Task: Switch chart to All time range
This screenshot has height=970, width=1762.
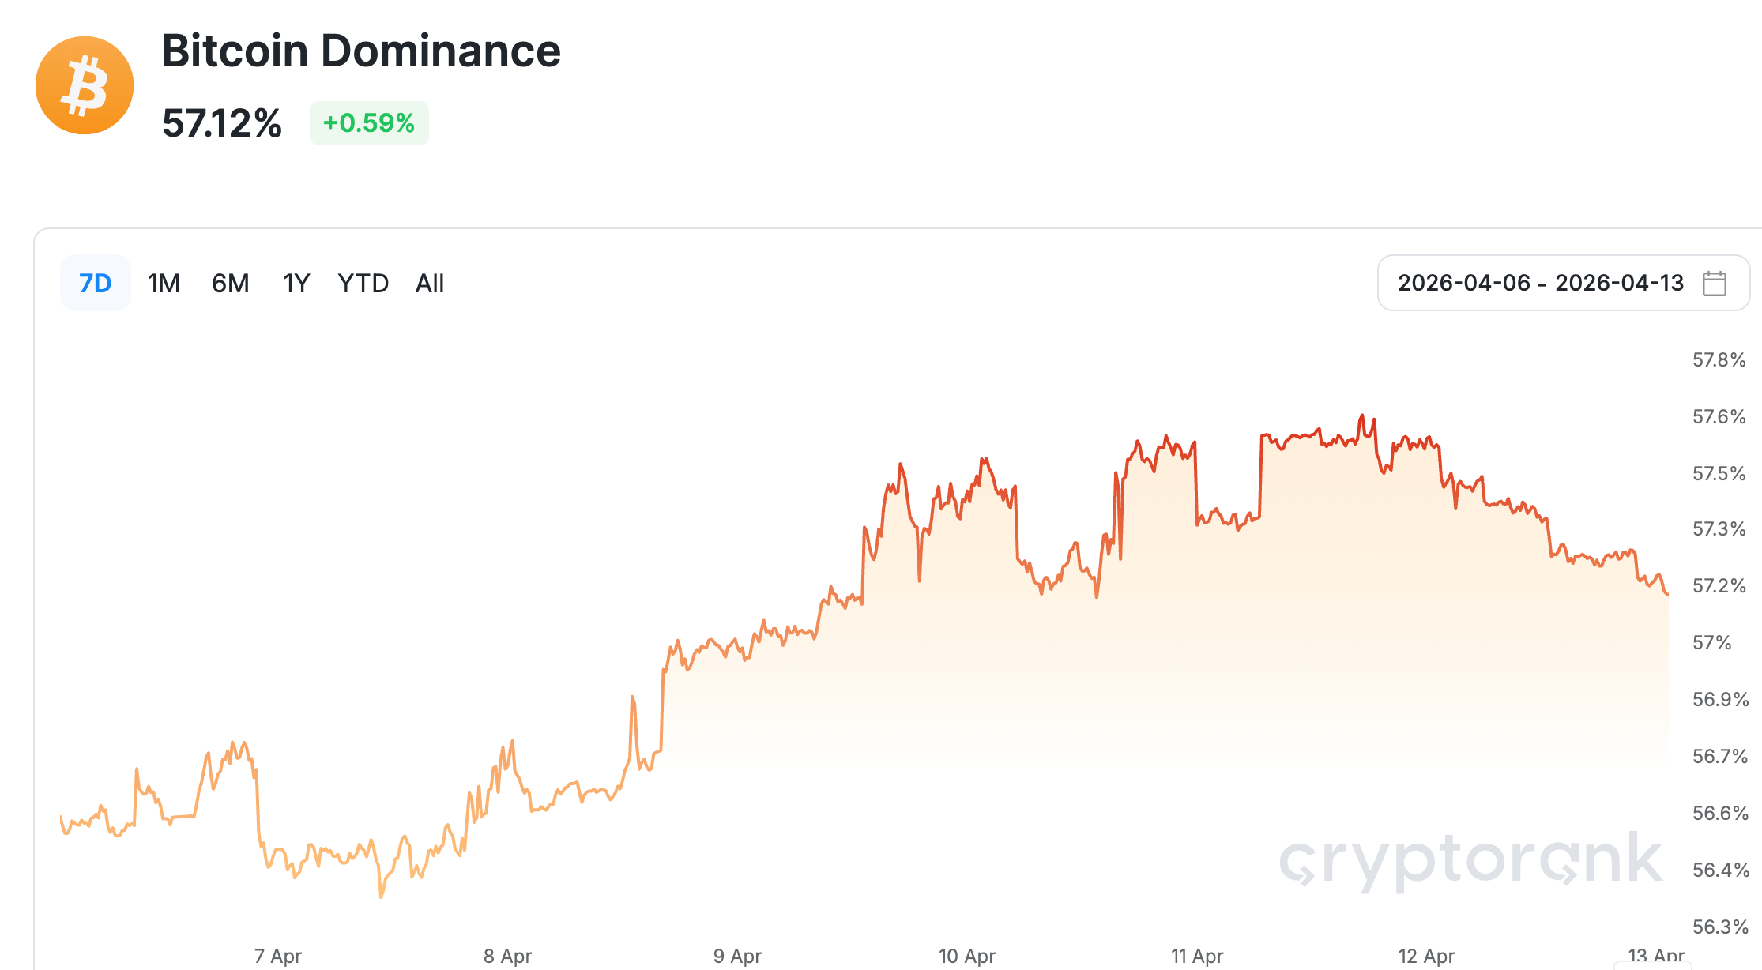Action: [x=430, y=283]
